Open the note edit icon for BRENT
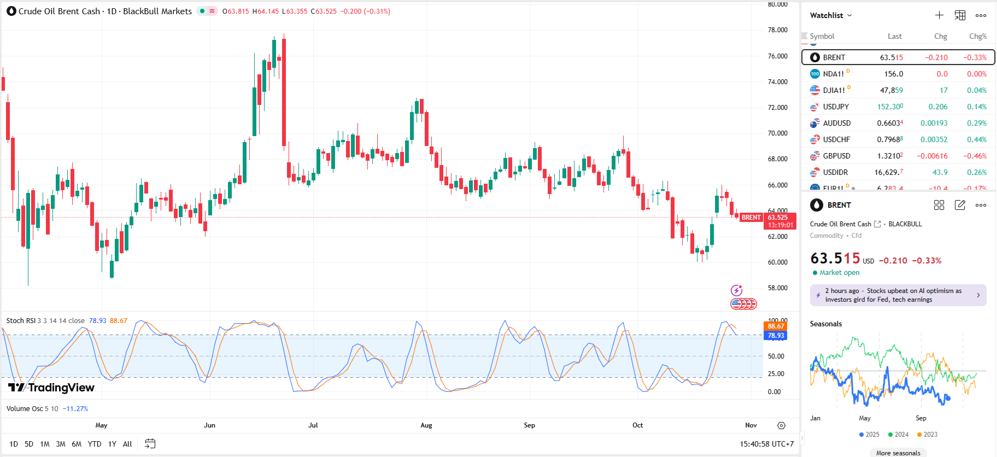 [960, 205]
